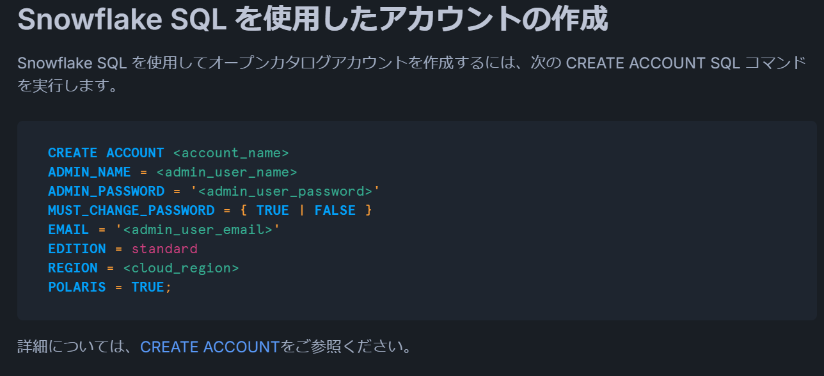Click the page heading about Snowflake SQL
Screen dimensions: 824x376
pyautogui.click(x=312, y=19)
